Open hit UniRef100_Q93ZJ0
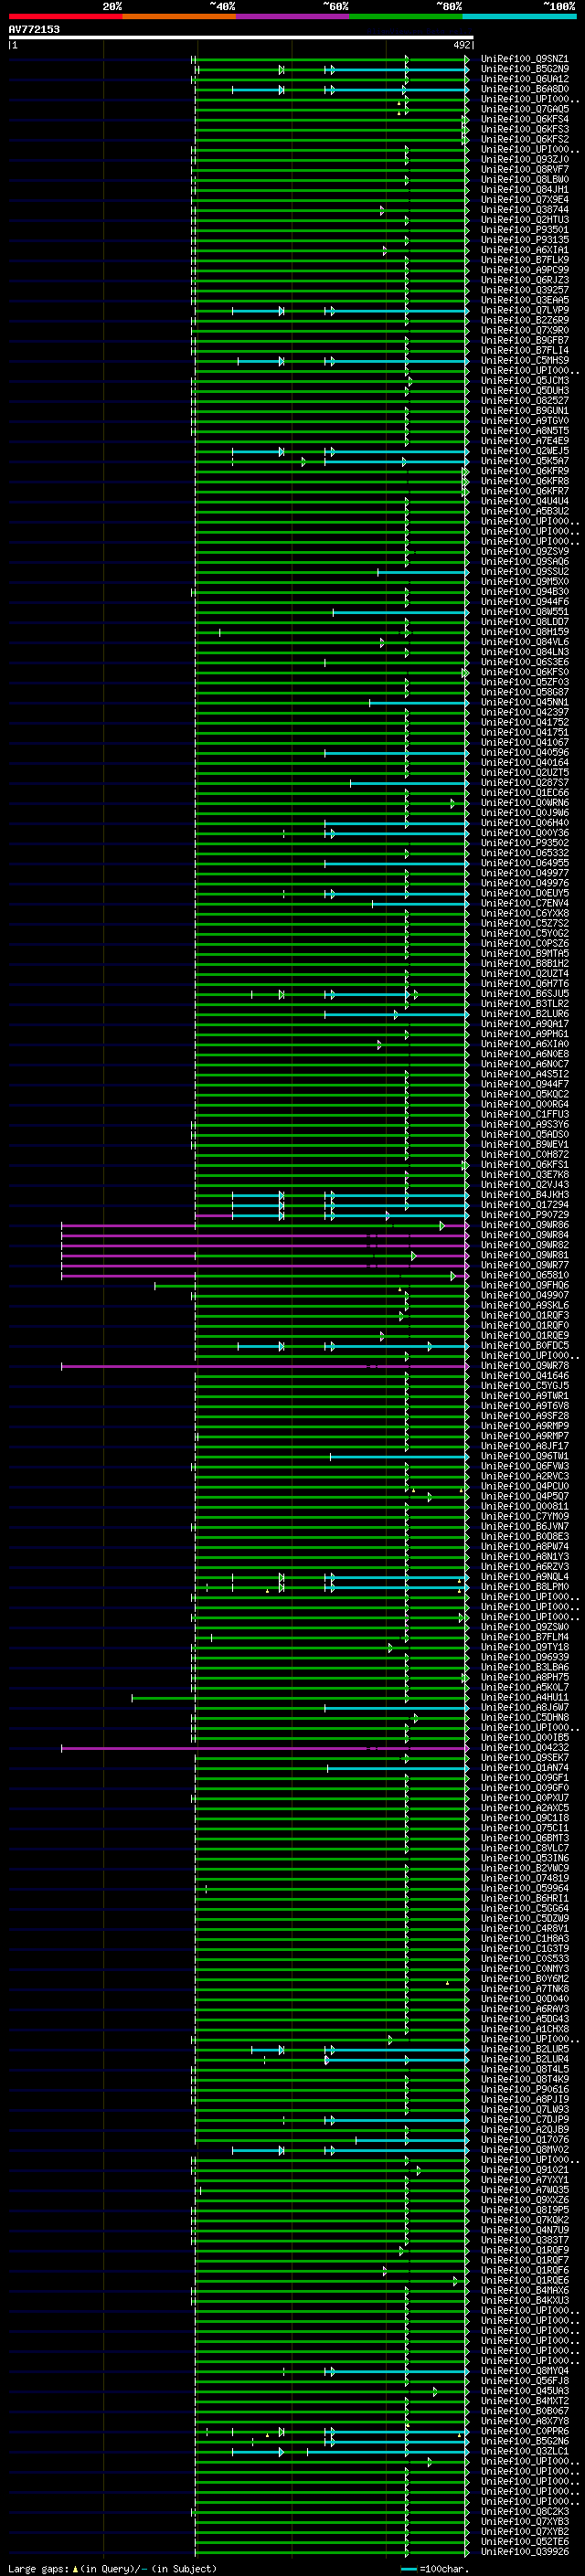This screenshot has height=2576, width=585. click(524, 160)
